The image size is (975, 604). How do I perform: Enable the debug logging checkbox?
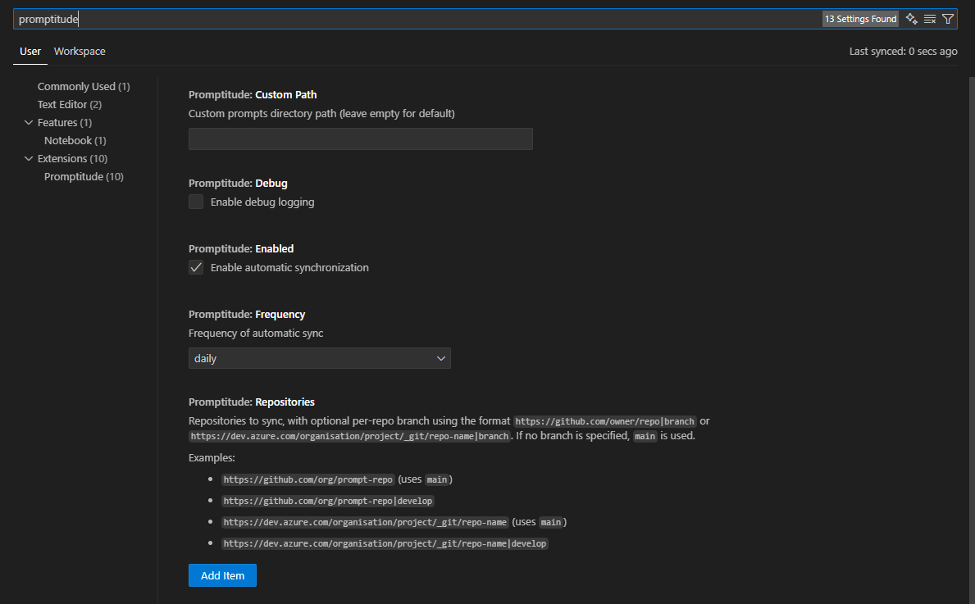(196, 202)
